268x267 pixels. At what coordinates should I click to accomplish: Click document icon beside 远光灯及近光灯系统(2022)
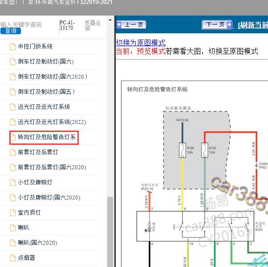[13, 122]
